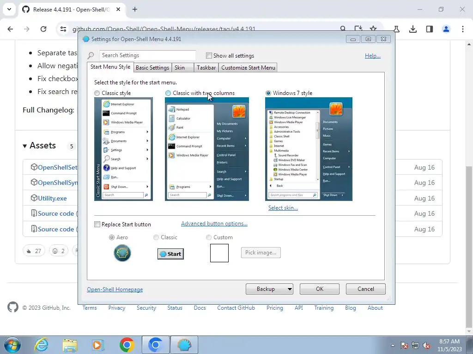Click the Classic style menu preview image
Image resolution: width=473 pixels, height=354 pixels.
coord(123,149)
